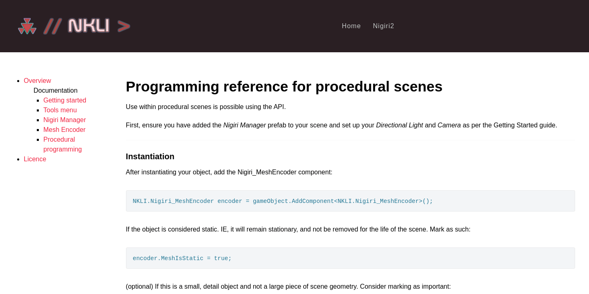Open the Home navigation item
Image resolution: width=589 pixels, height=294 pixels.
351,26
